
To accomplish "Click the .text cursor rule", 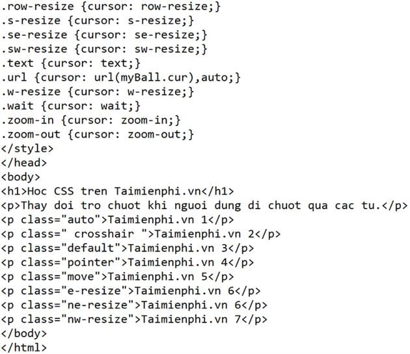I will [70, 63].
